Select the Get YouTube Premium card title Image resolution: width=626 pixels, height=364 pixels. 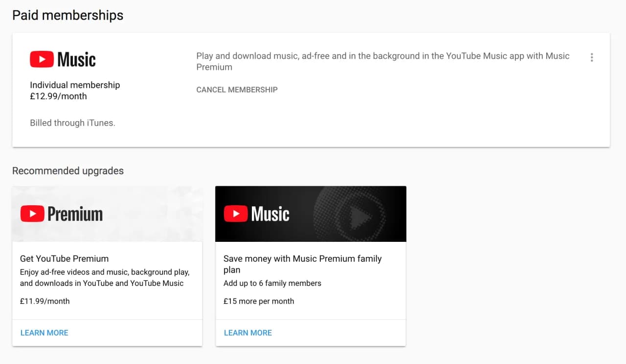64,258
